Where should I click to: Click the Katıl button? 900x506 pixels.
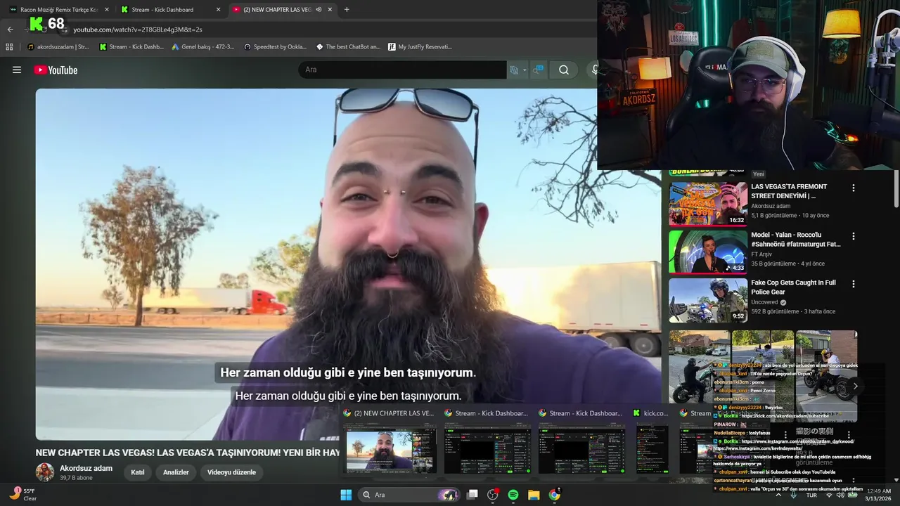click(x=138, y=472)
